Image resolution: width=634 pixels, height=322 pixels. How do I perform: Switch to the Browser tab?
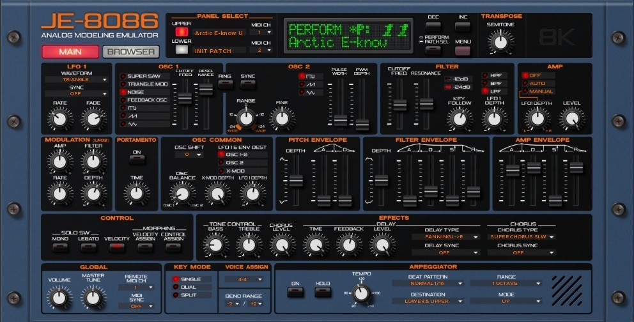point(130,52)
